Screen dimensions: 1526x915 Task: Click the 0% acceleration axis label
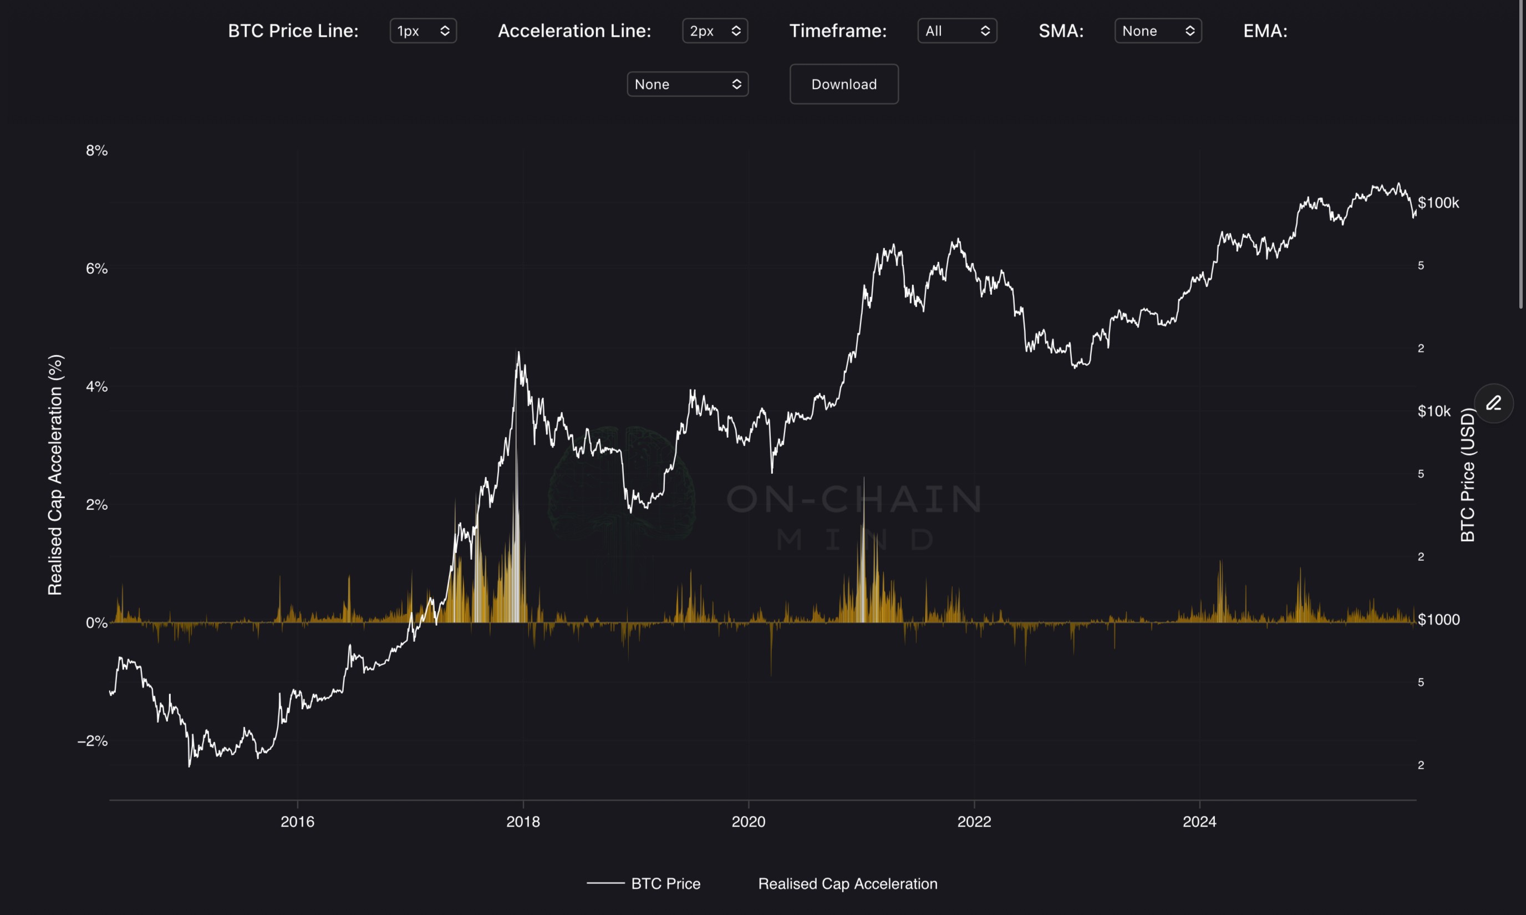click(x=96, y=623)
